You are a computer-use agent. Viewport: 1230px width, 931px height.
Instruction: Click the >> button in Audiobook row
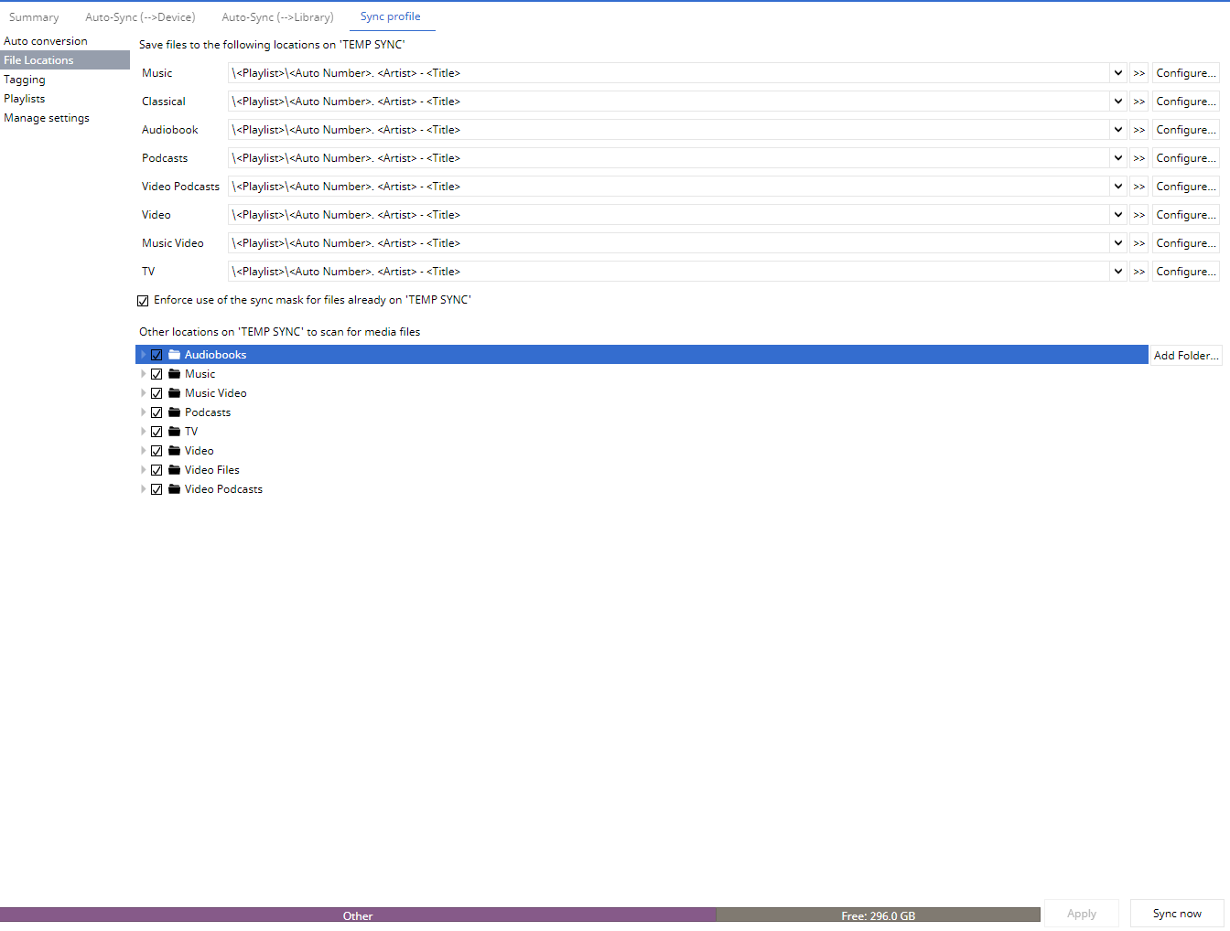click(x=1138, y=130)
